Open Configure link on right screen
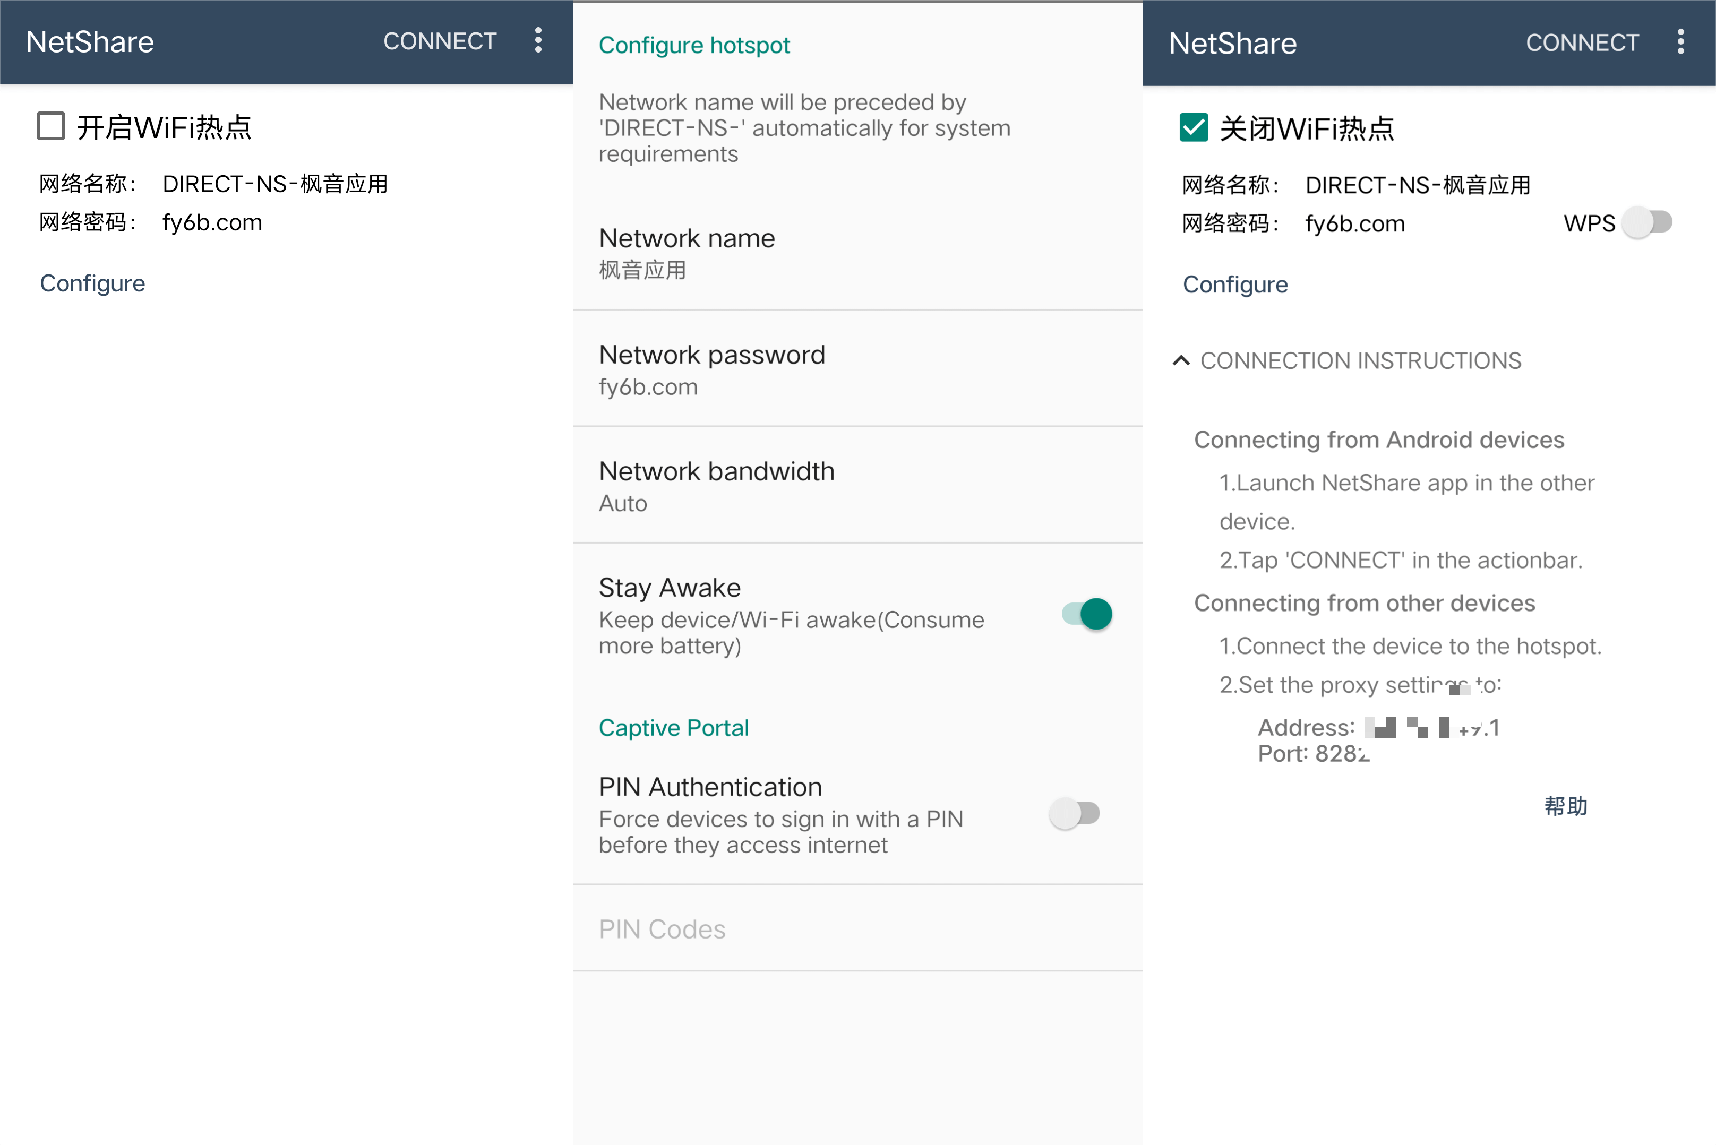 tap(1235, 284)
